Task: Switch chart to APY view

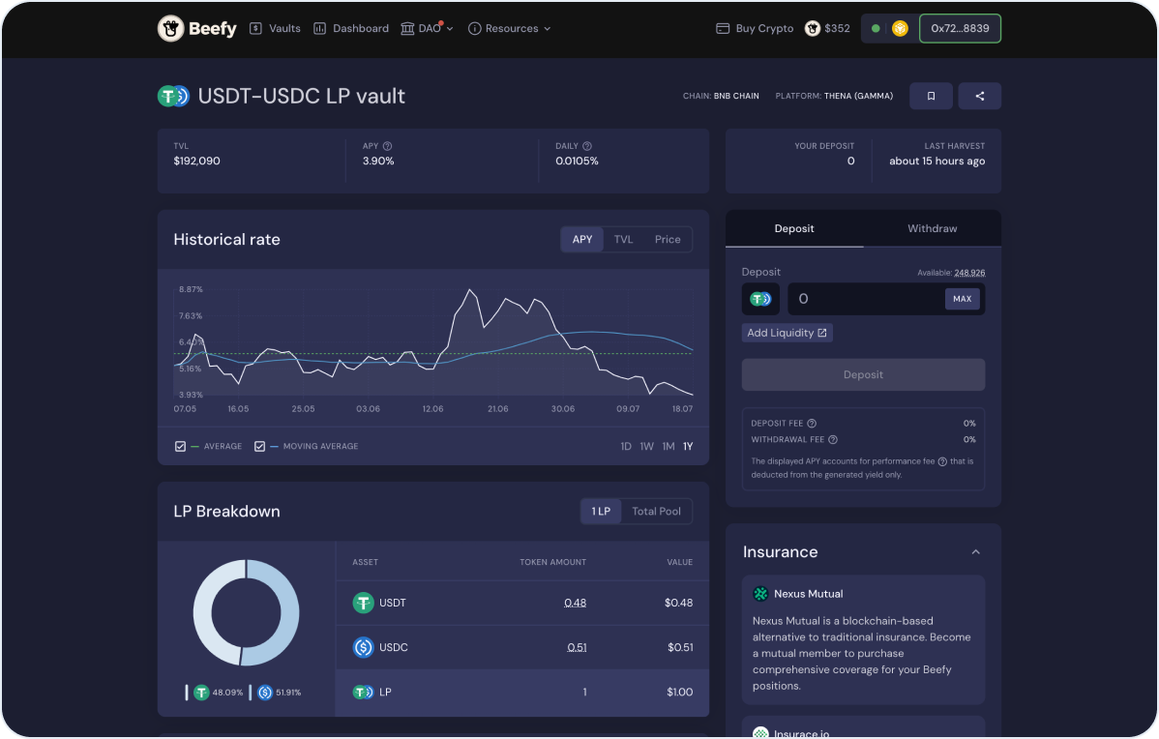Action: 582,240
